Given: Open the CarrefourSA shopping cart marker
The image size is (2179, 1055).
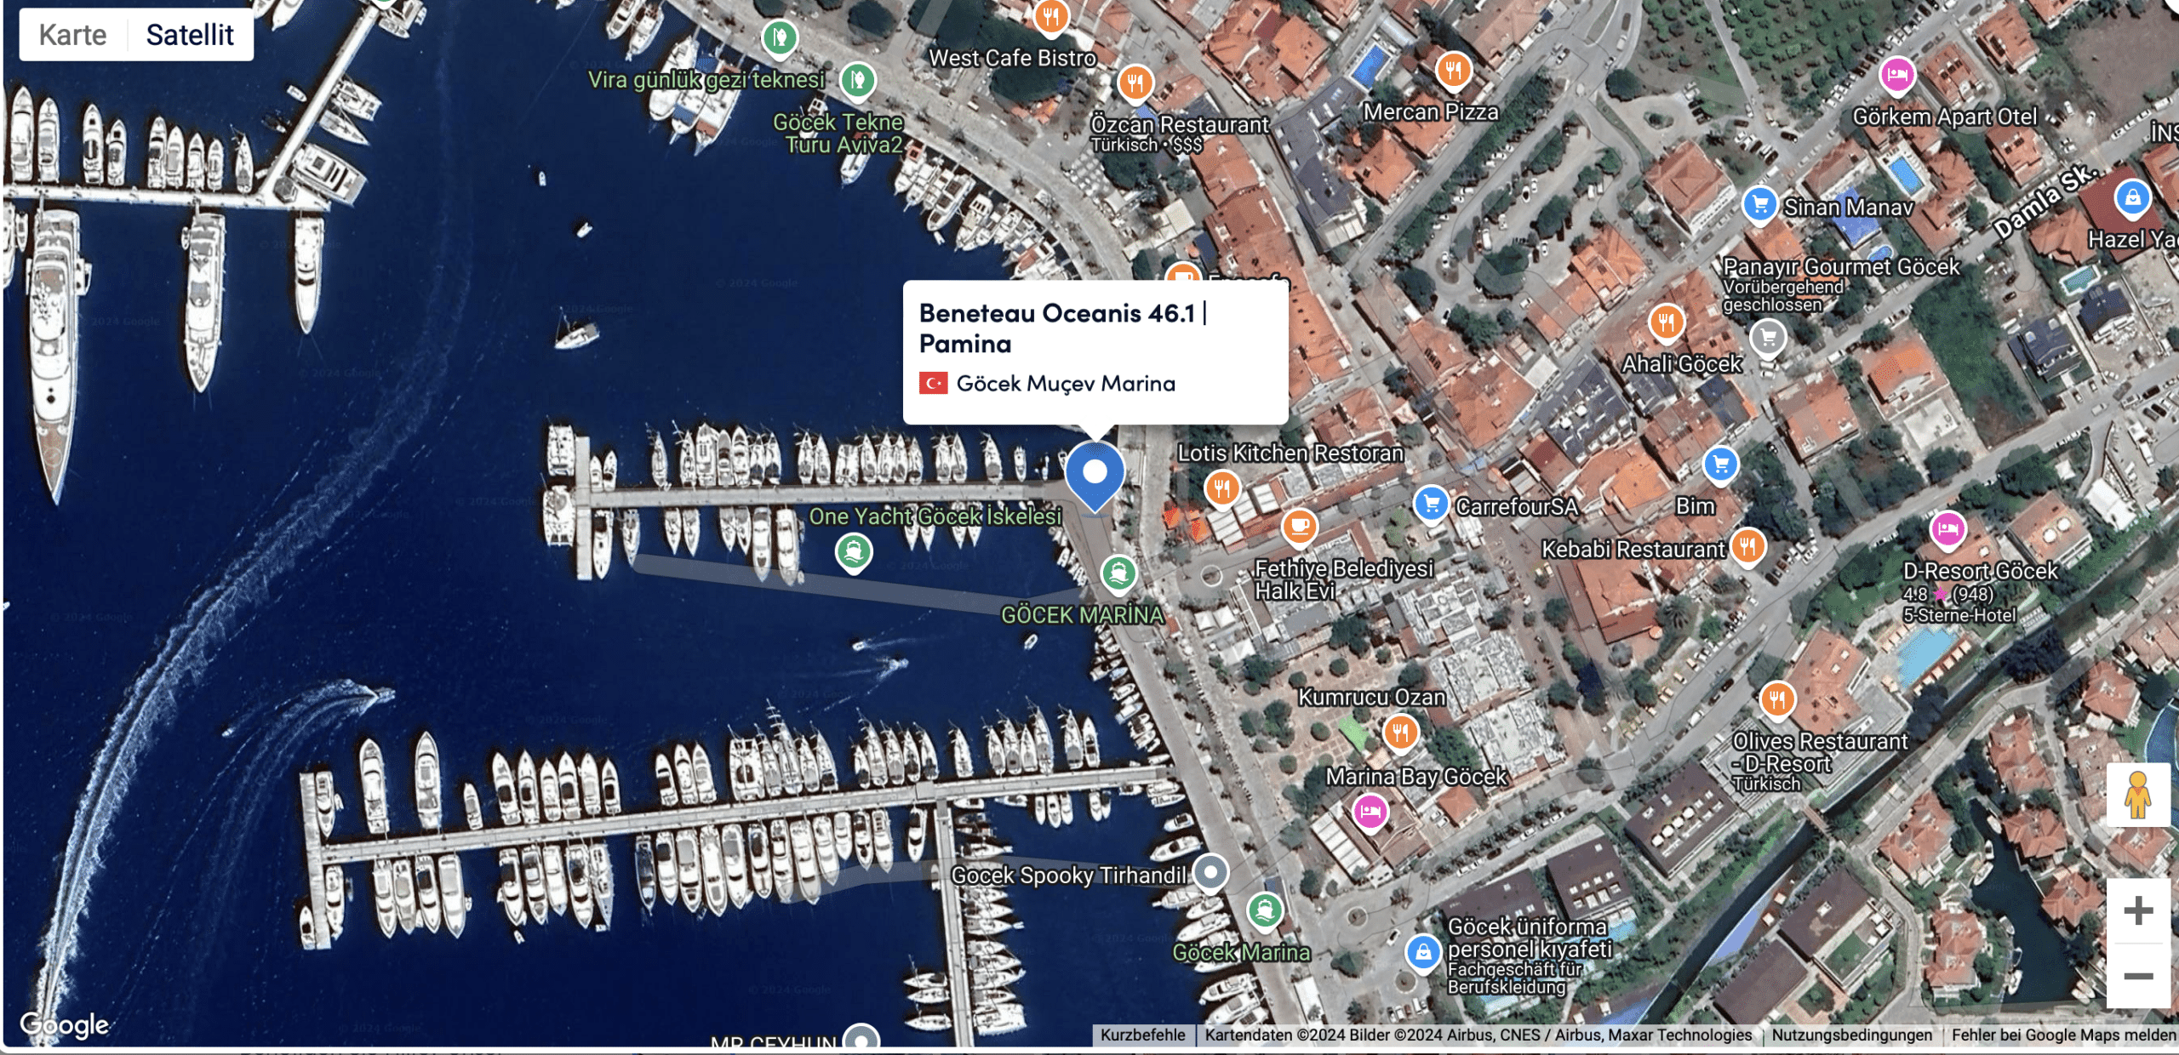Looking at the screenshot, I should pos(1432,504).
